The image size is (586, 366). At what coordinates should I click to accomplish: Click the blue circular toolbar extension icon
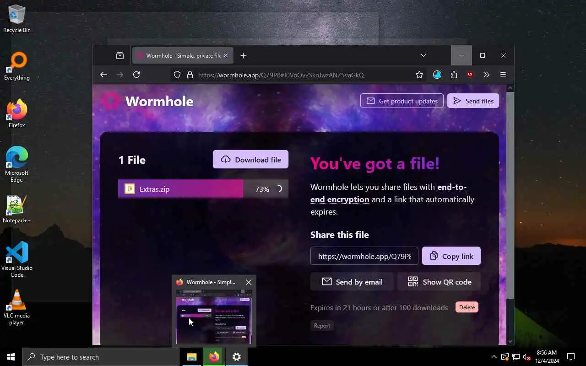pyautogui.click(x=437, y=75)
